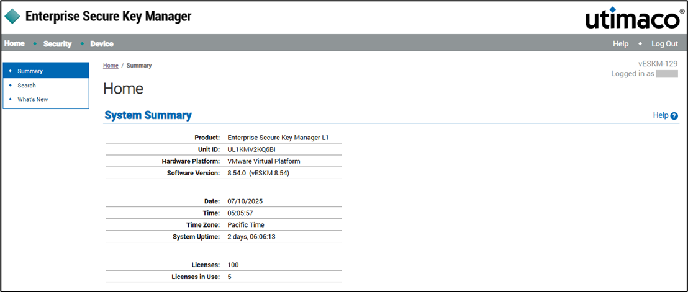Screen dimensions: 688x292
Task: Open Help in the top navigation bar
Action: pyautogui.click(x=620, y=44)
